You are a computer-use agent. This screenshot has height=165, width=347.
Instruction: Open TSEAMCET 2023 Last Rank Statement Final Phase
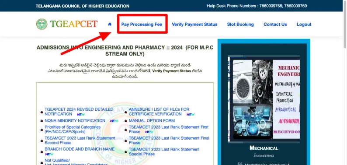tap(169, 140)
